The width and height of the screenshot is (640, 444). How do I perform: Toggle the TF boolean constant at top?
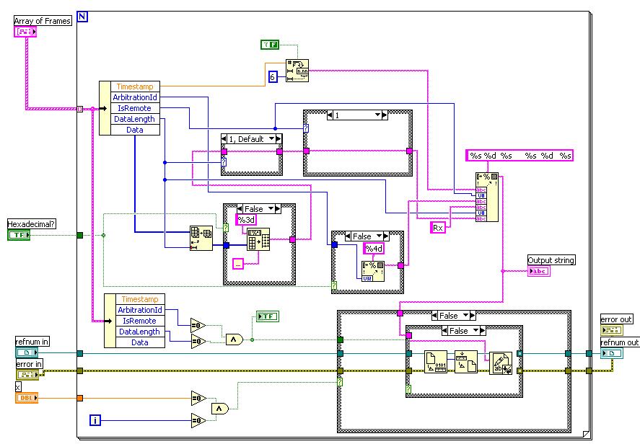[270, 45]
